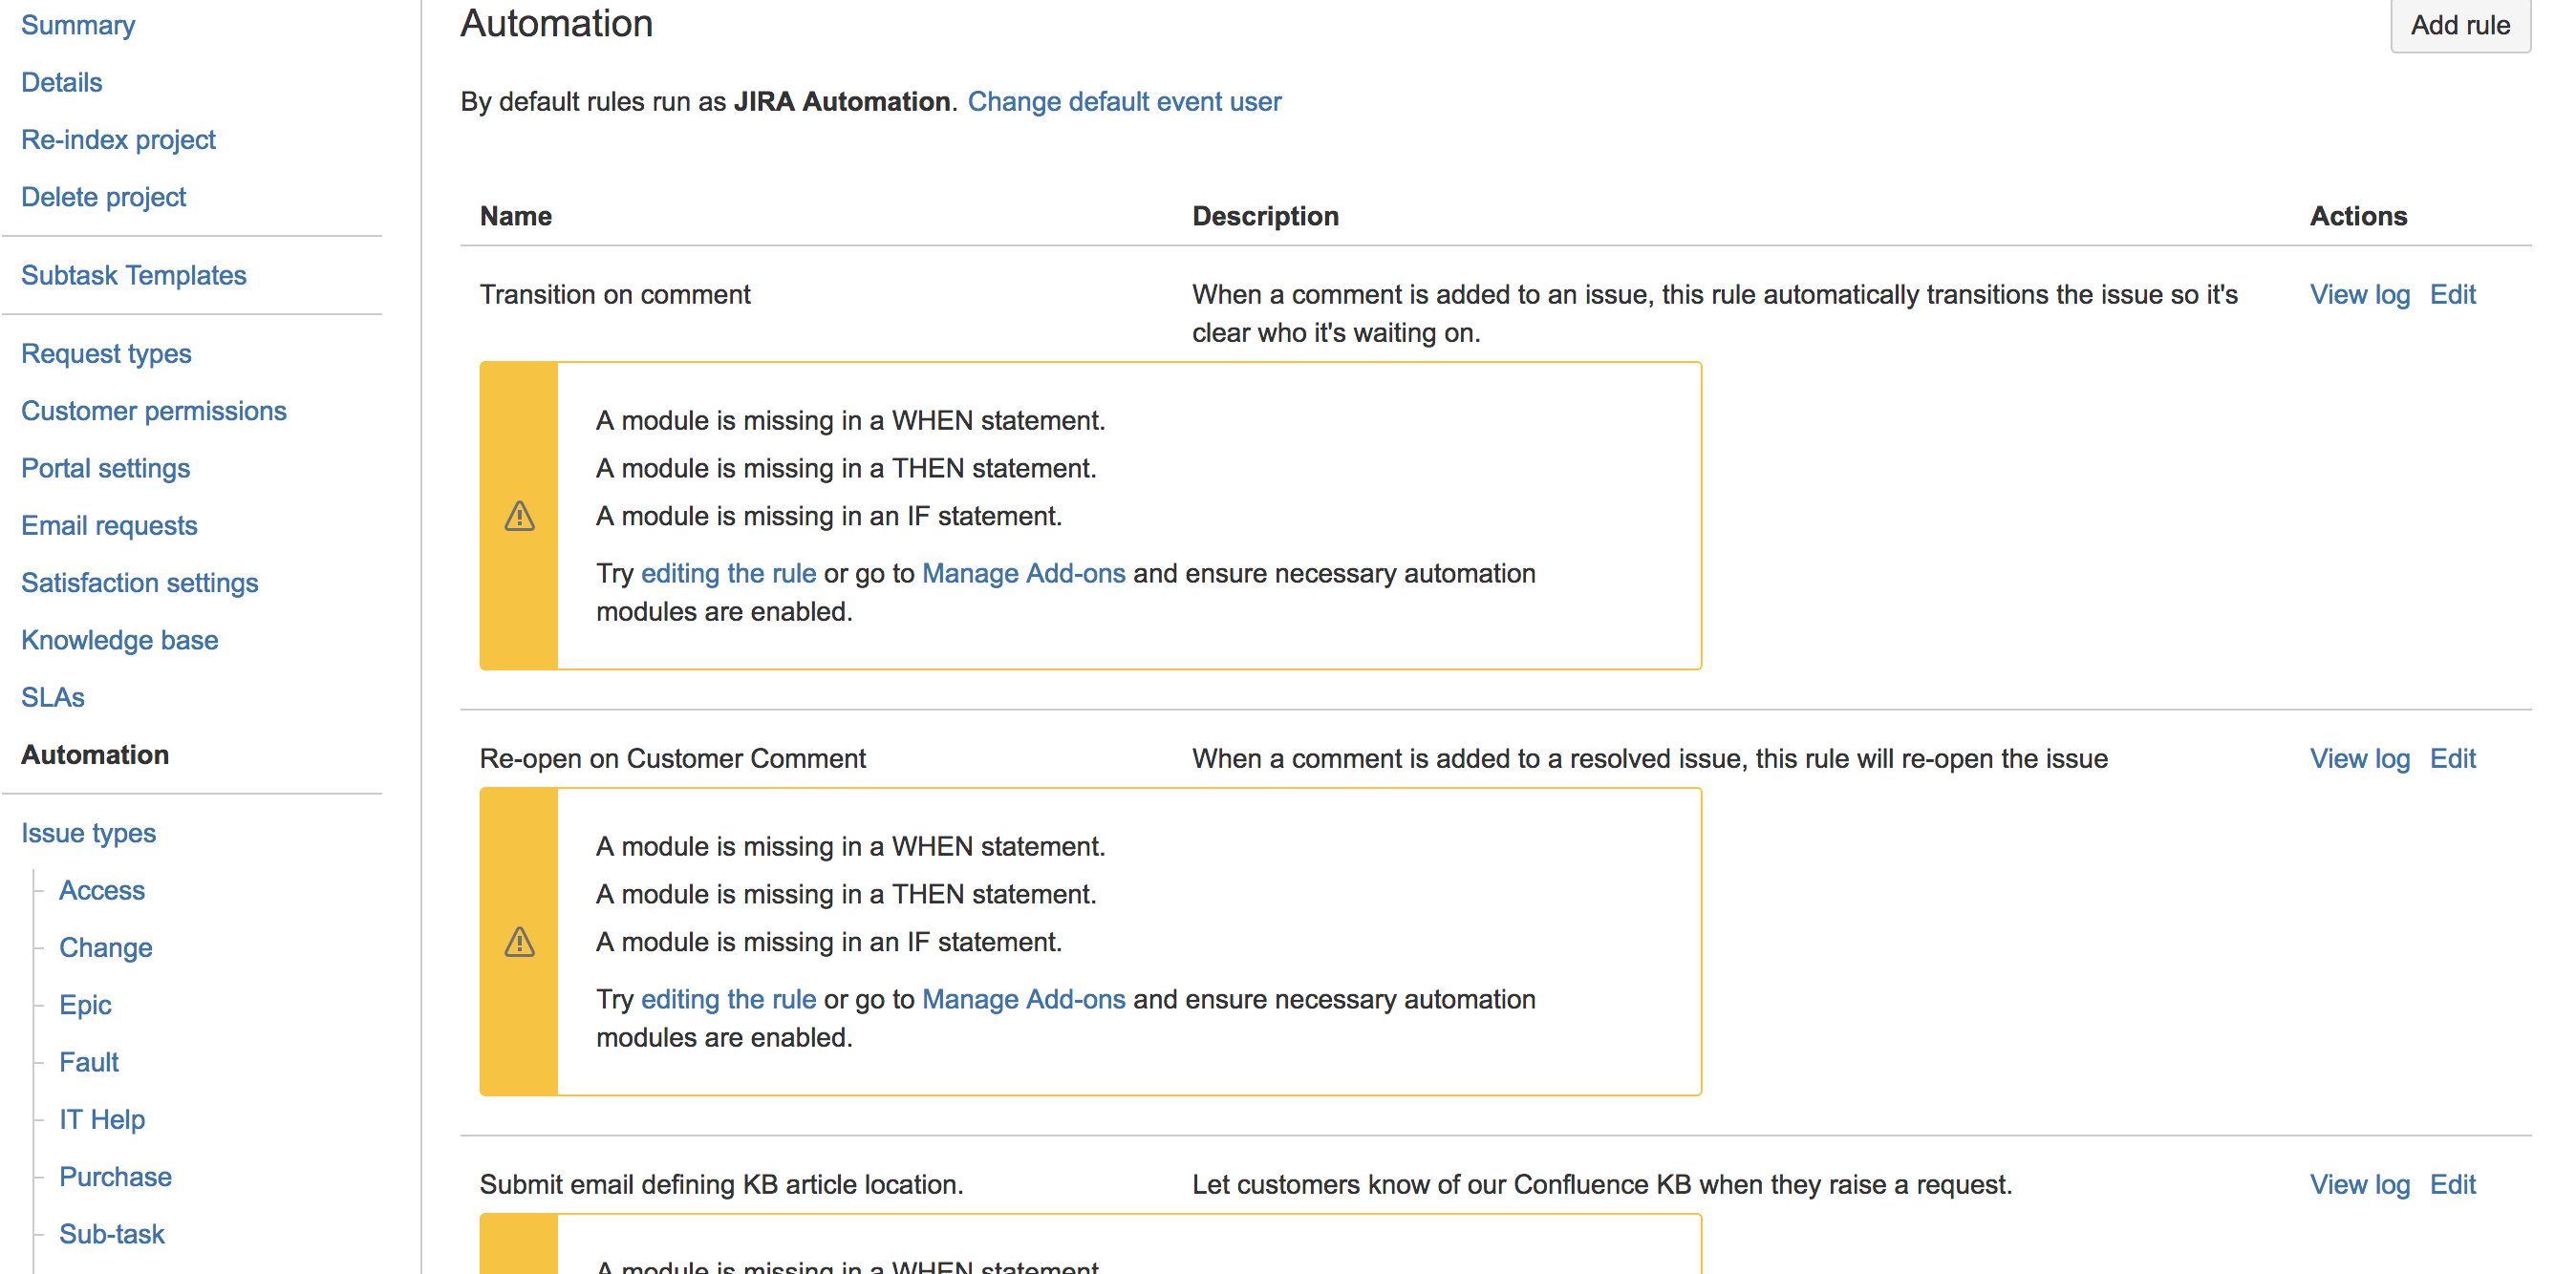Viewport: 2576px width, 1274px height.
Task: Select Submit email defining KB article location name
Action: click(721, 1184)
